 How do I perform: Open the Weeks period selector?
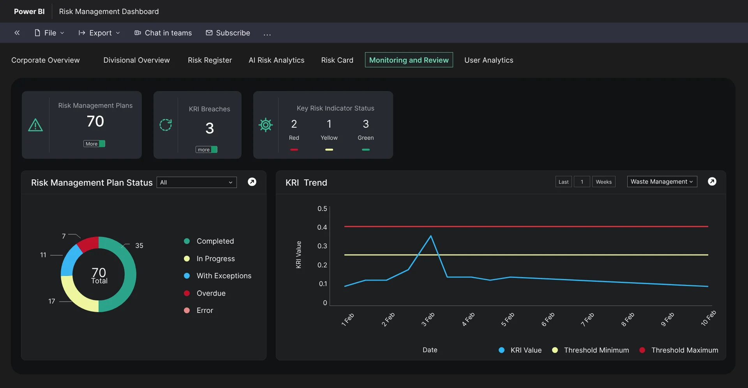[603, 182]
